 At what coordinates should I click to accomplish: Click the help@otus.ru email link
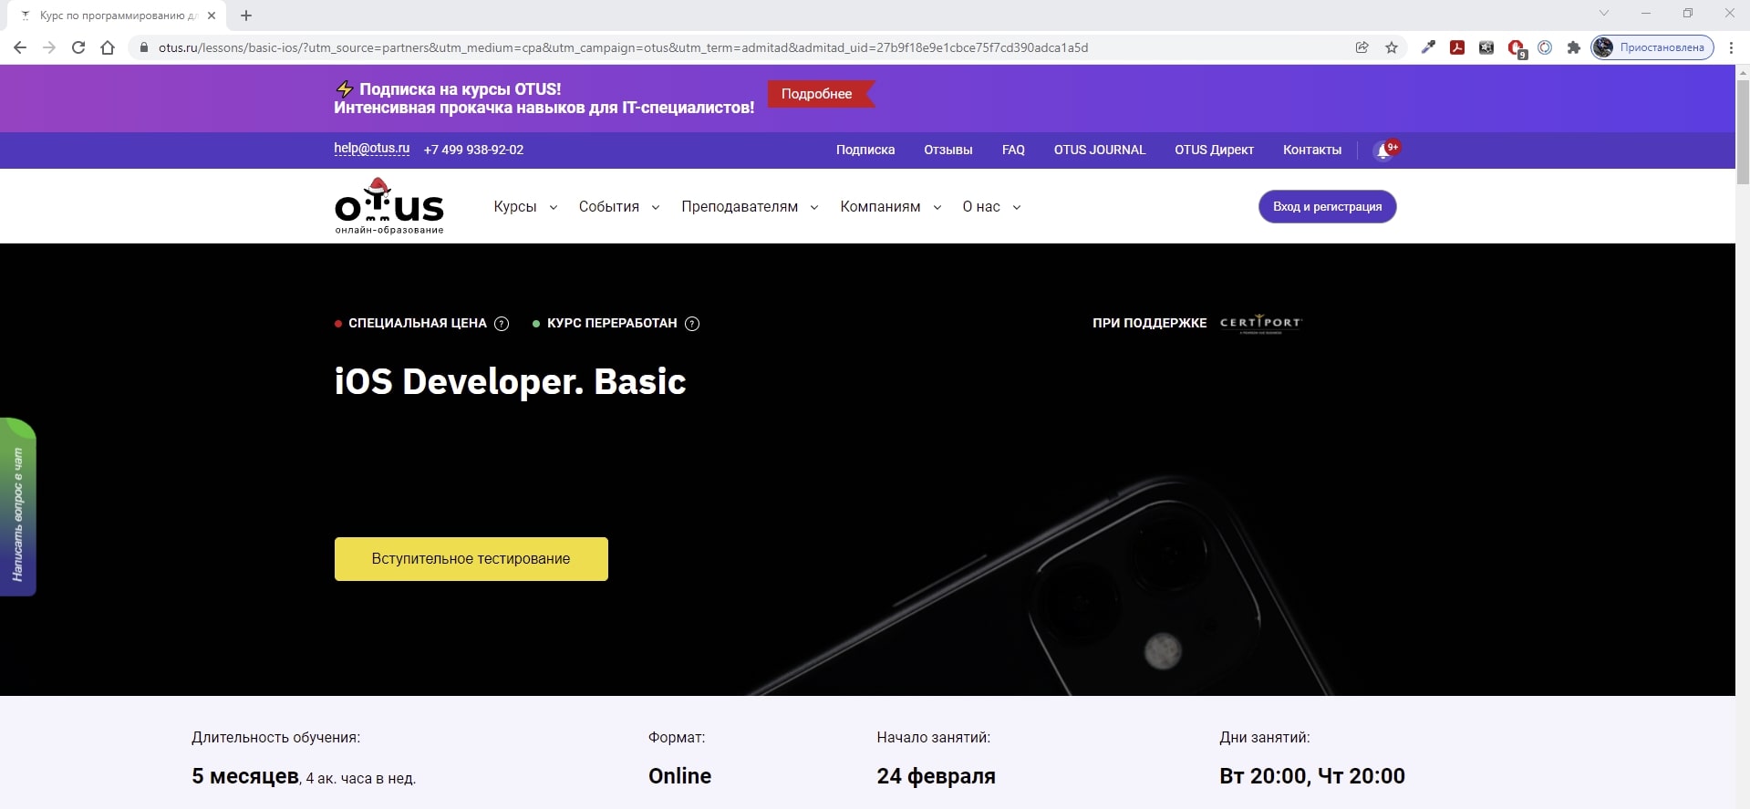371,149
